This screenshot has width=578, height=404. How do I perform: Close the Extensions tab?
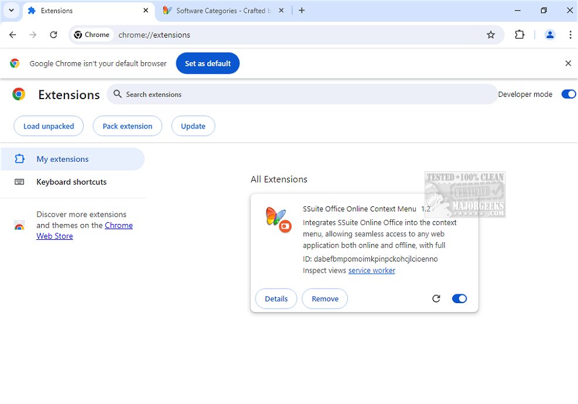tap(146, 11)
